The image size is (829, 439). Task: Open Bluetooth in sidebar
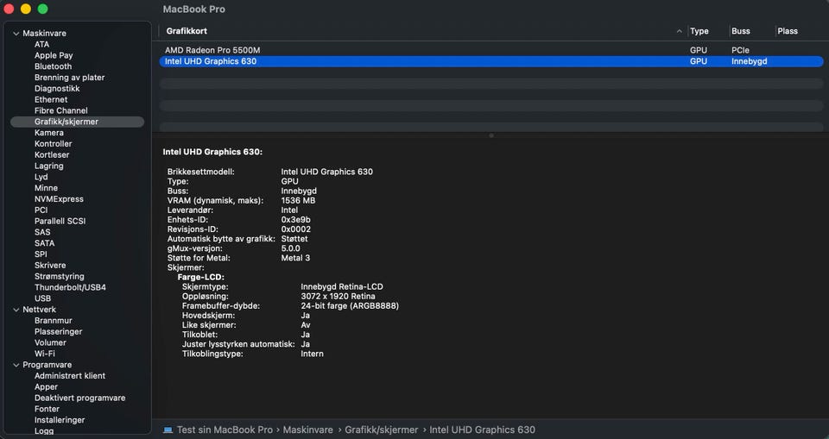[x=53, y=66]
